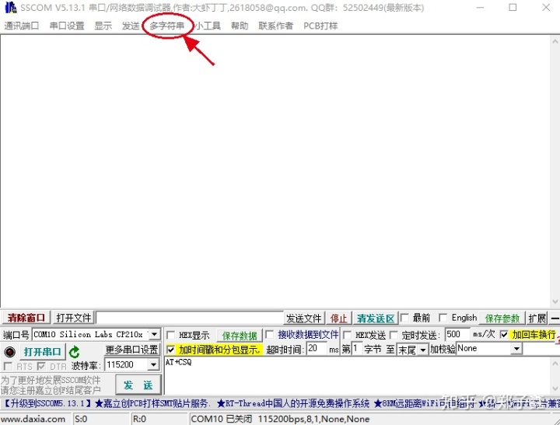This screenshot has height=425, width=560.
Task: Click the S:0 sent counter in status bar
Action: coord(81,419)
